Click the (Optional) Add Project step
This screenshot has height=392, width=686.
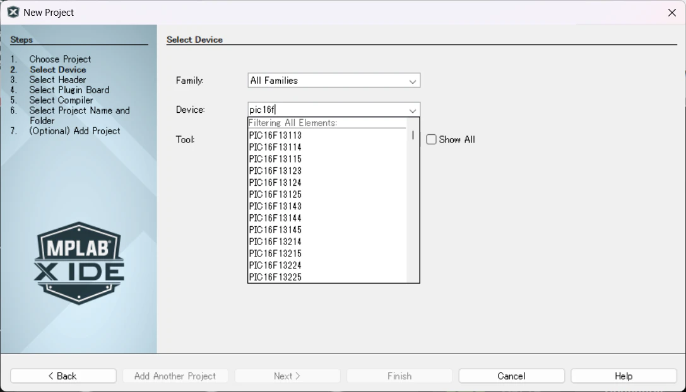coord(74,130)
